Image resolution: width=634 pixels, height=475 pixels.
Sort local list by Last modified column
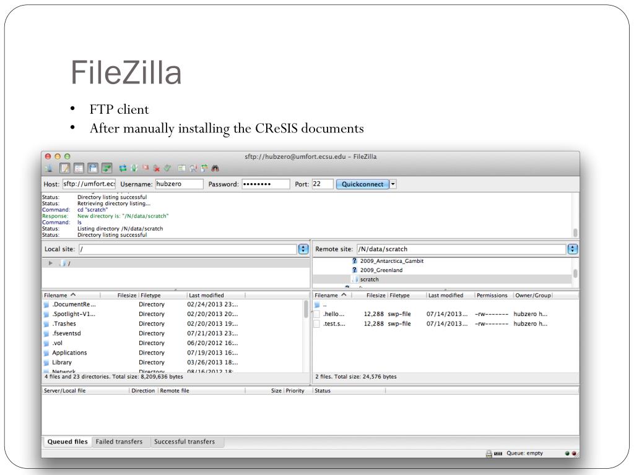pyautogui.click(x=216, y=295)
